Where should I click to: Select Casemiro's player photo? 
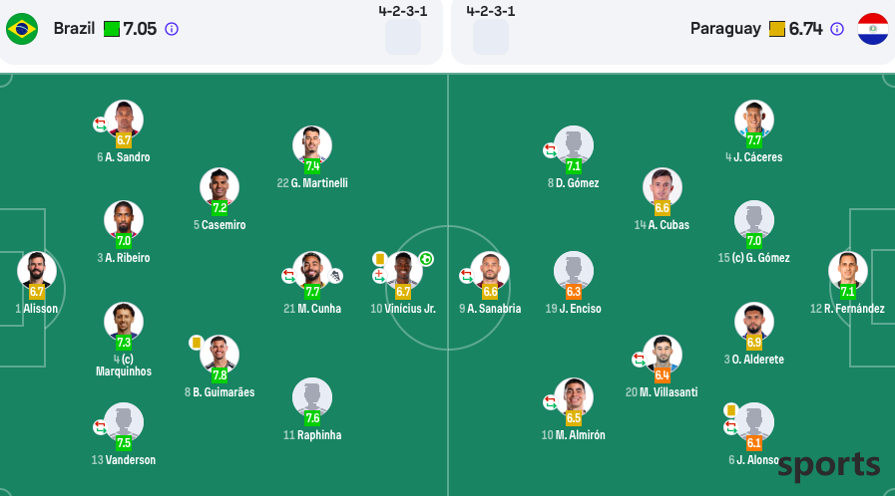(x=220, y=187)
